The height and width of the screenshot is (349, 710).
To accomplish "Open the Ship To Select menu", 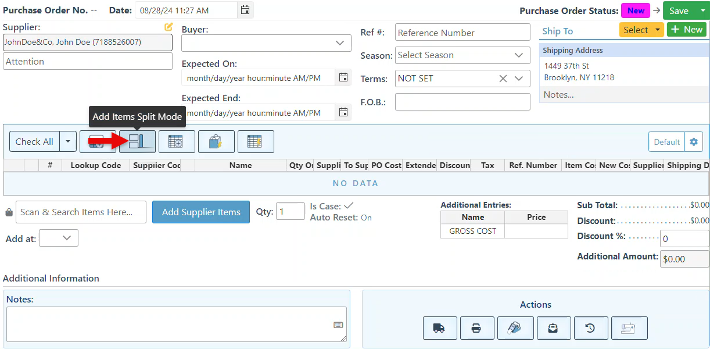I will point(641,30).
